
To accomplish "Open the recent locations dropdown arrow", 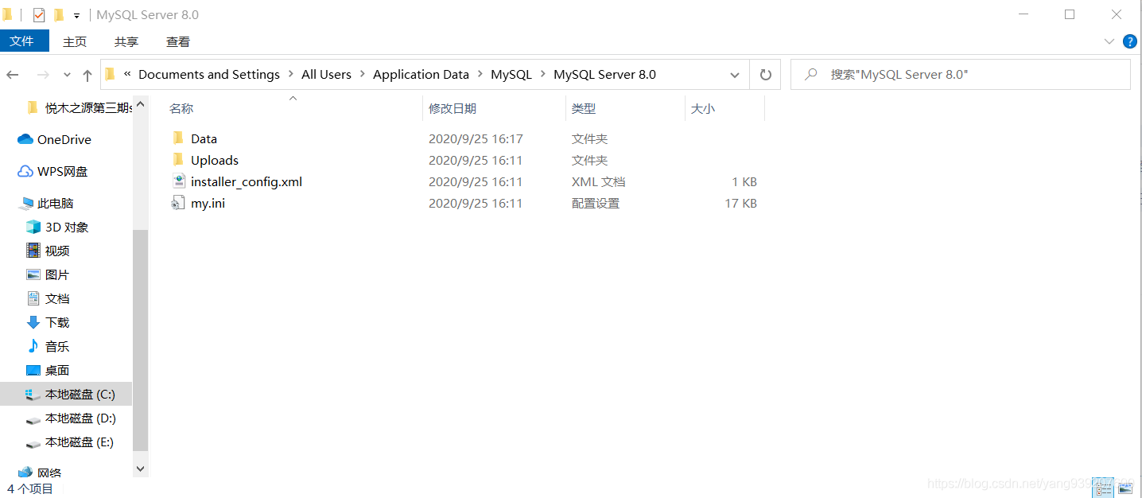I will pyautogui.click(x=67, y=75).
